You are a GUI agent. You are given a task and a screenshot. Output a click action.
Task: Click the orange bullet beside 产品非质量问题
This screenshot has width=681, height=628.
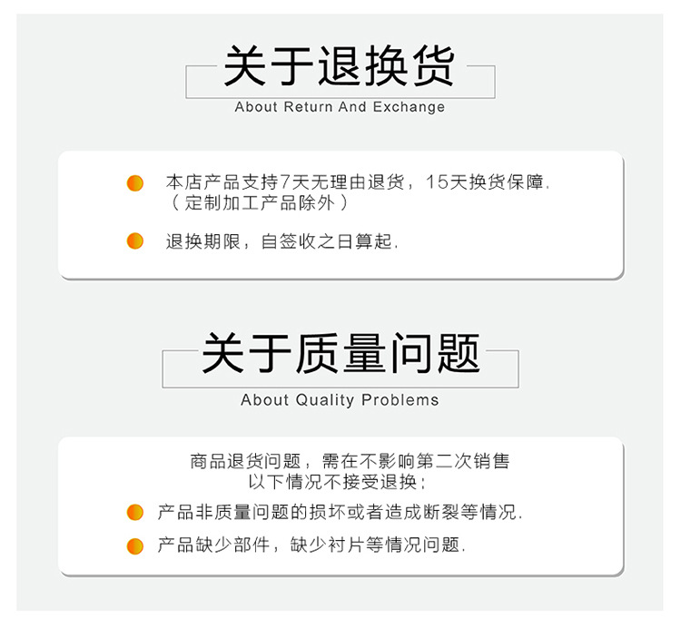click(135, 513)
